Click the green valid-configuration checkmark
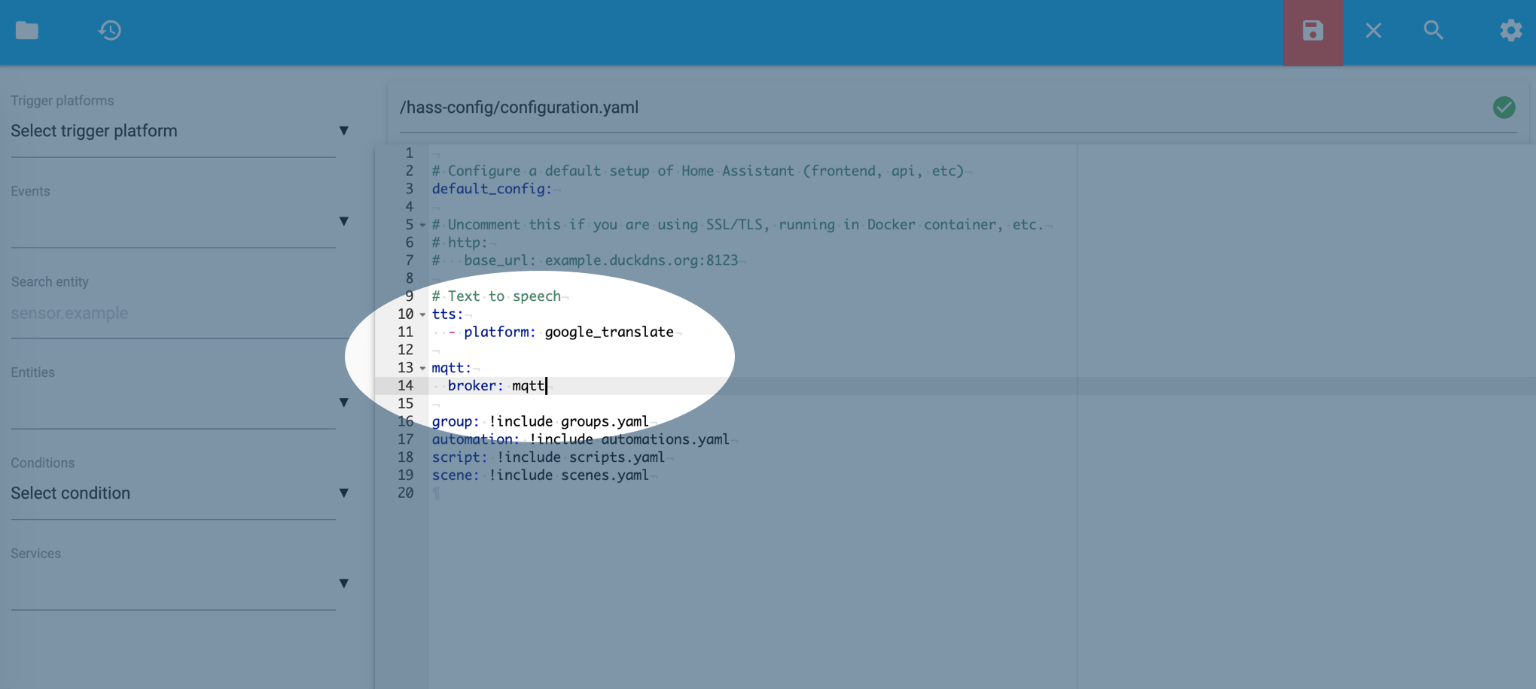The height and width of the screenshot is (689, 1536). point(1504,108)
